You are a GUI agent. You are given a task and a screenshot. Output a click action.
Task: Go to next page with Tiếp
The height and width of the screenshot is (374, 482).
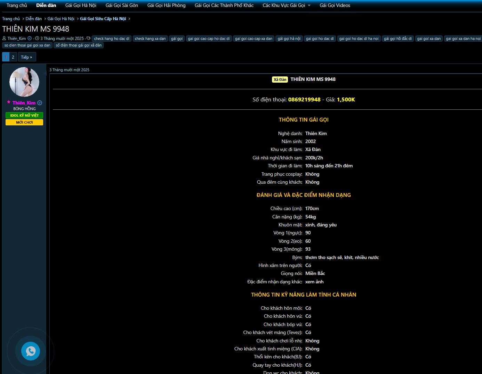(27, 57)
